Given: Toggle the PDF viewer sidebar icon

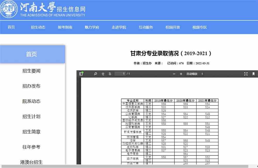Looking at the screenshot, I should (81, 74).
